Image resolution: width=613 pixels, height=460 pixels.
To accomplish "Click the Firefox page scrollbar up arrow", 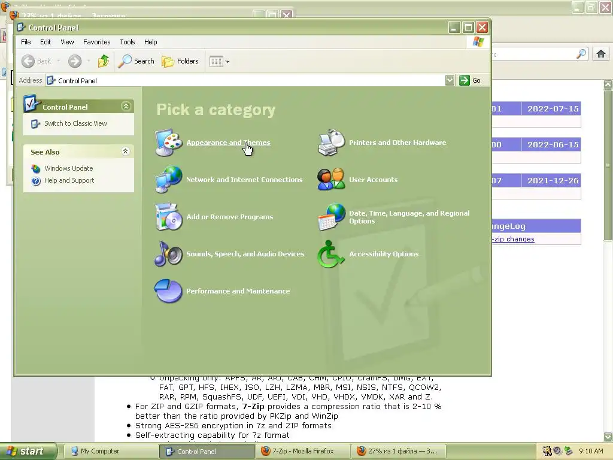I will click(608, 84).
